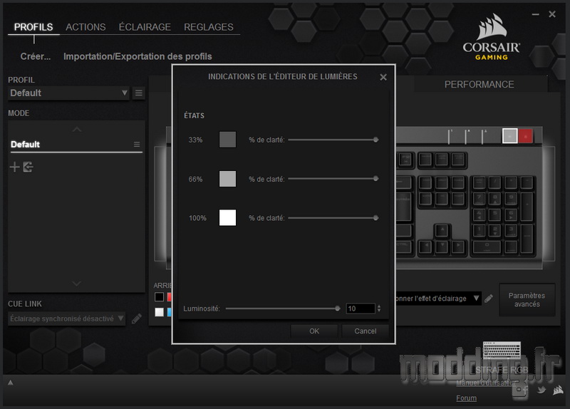Pick the 100% state white swatch
Screen dimensions: 570x409
[x=227, y=218]
